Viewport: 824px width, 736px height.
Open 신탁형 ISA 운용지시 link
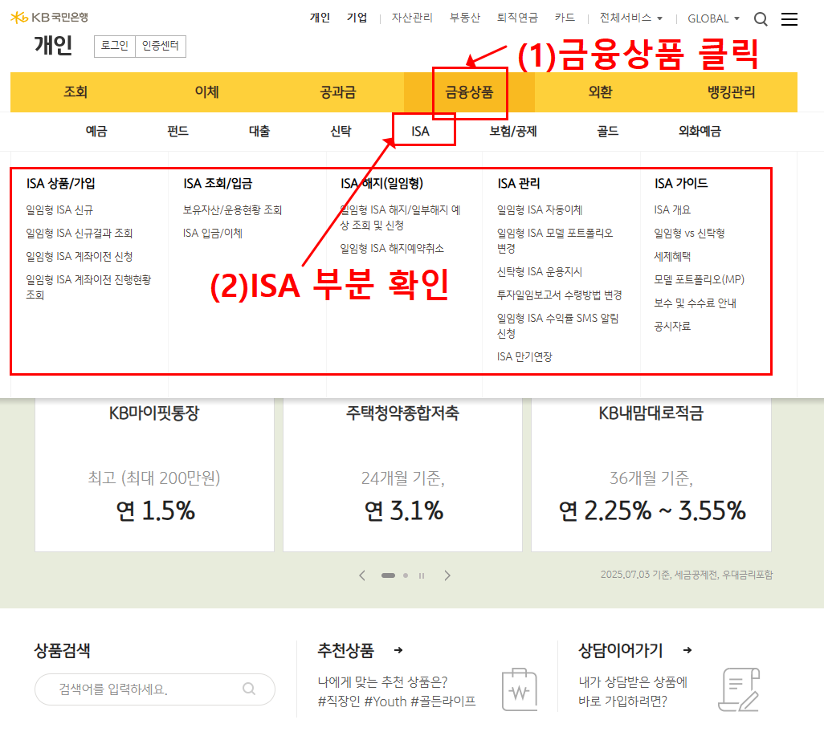pos(540,271)
